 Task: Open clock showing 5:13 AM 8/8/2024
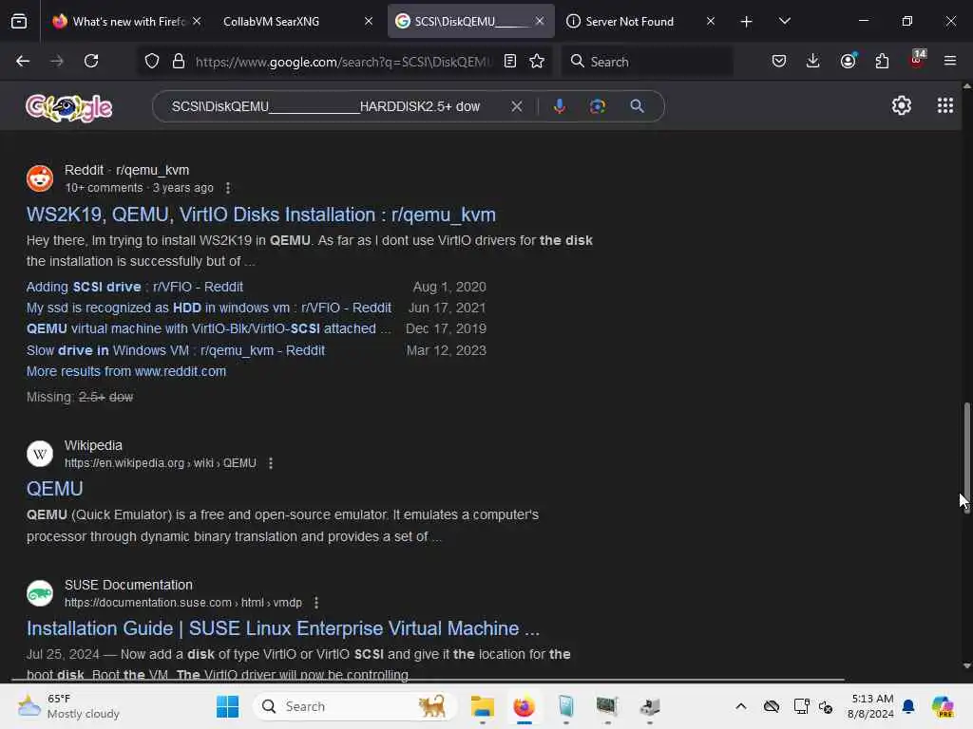coord(871,706)
